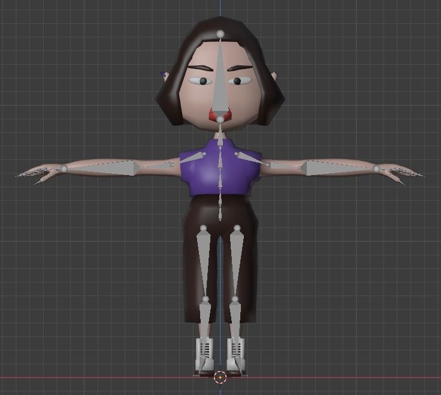Click the 3D cursor between the boots
Image resolution: width=441 pixels, height=395 pixels.
pyautogui.click(x=220, y=377)
